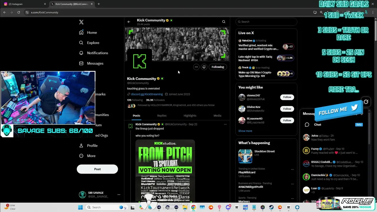The image size is (377, 212).
Task: Select the Posts tab
Action: [136, 116]
